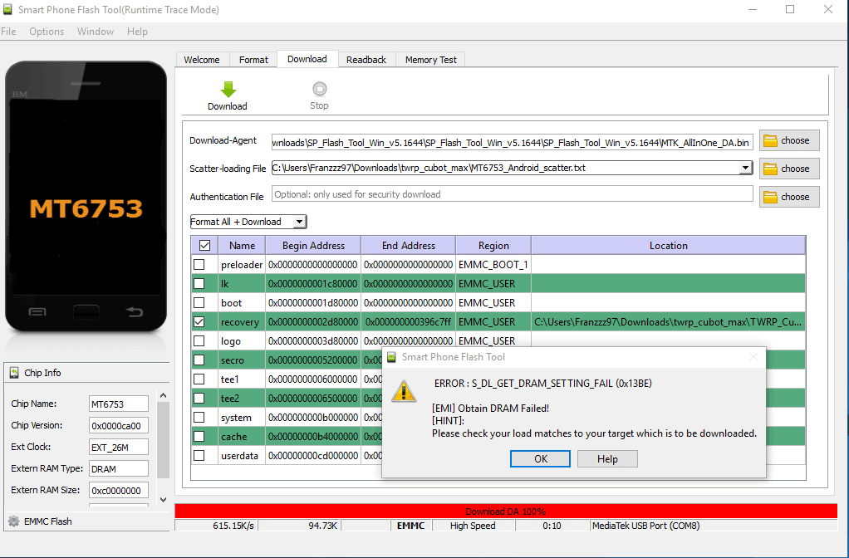The width and height of the screenshot is (849, 558).
Task: Switch to the Readback tab
Action: pos(366,60)
